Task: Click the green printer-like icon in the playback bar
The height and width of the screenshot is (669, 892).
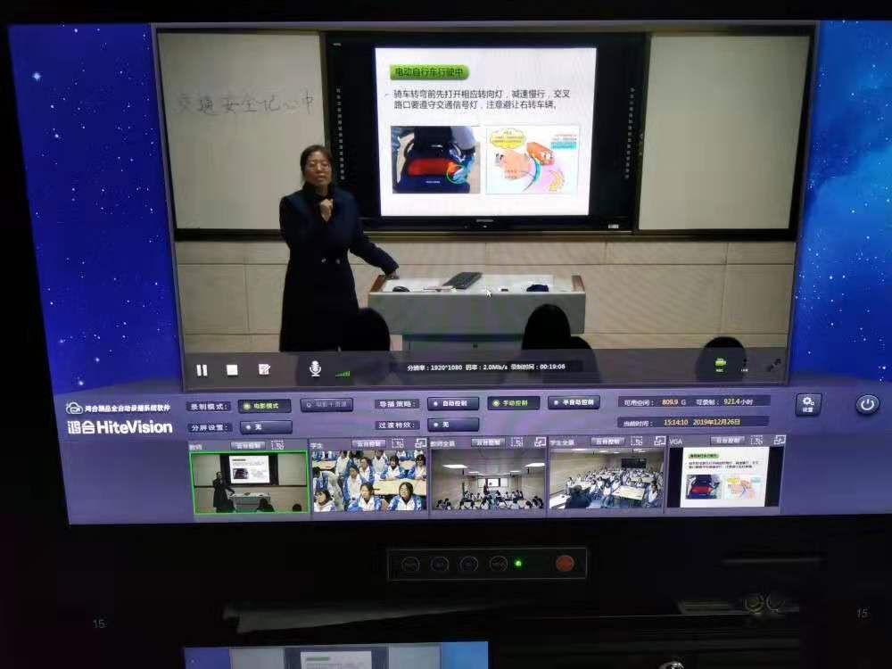Action: [721, 363]
